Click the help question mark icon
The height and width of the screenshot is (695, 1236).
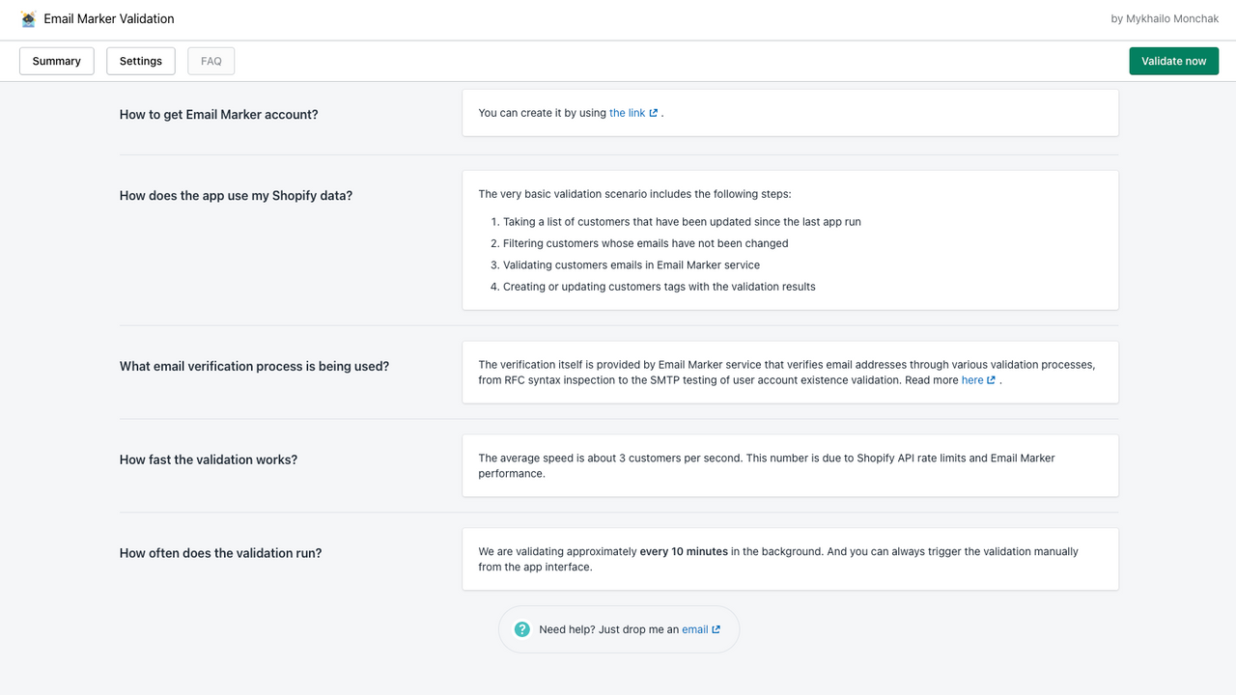coord(522,629)
